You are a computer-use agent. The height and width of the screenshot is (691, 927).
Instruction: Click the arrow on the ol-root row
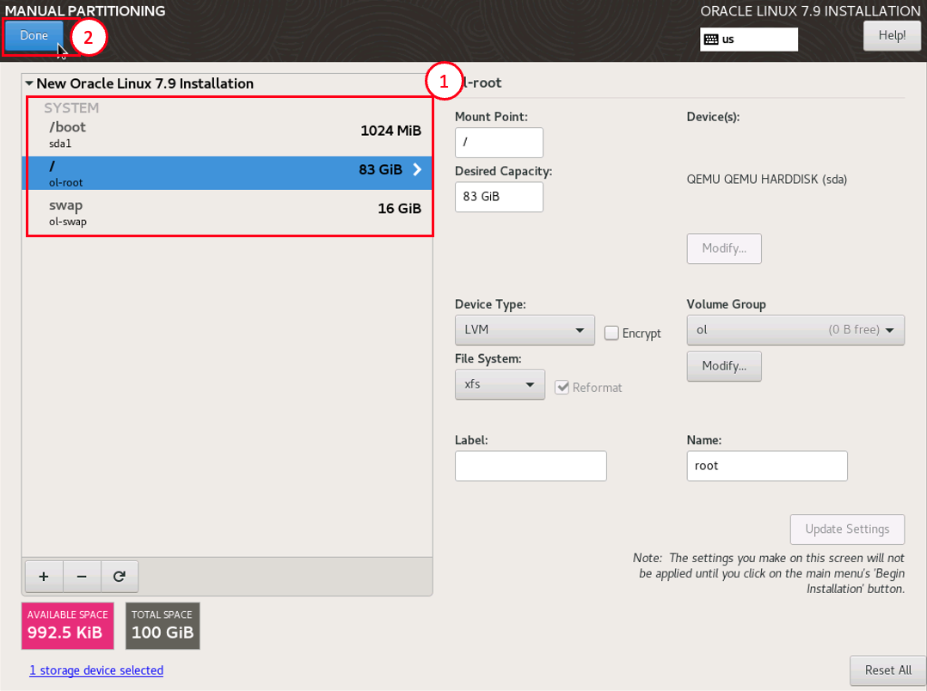point(417,170)
